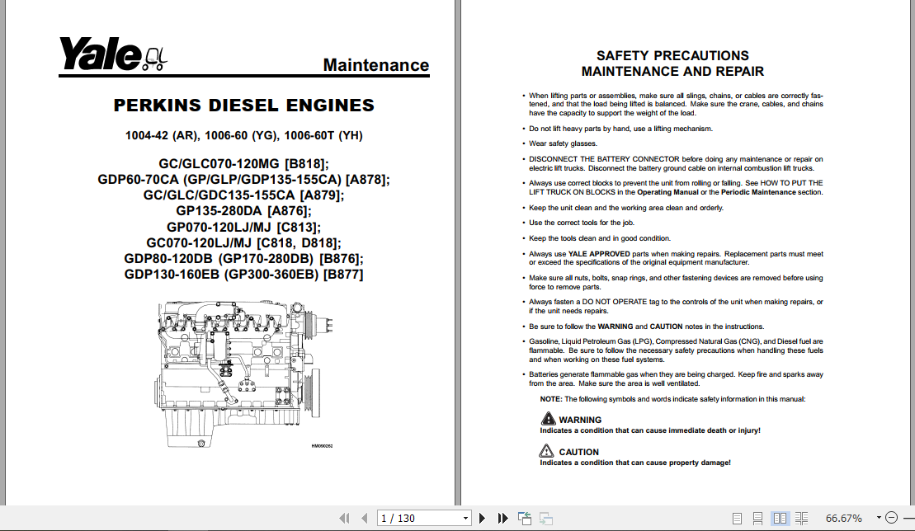915x531 pixels.
Task: Open the zoom level dropdown arrow
Action: [x=879, y=518]
